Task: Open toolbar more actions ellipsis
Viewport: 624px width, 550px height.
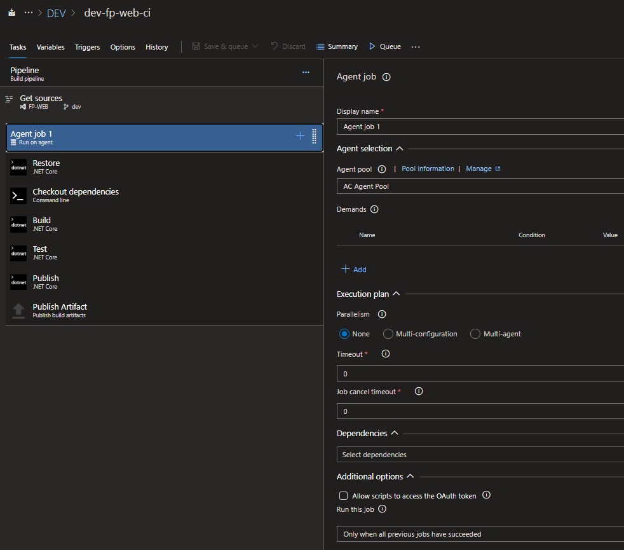Action: tap(416, 46)
